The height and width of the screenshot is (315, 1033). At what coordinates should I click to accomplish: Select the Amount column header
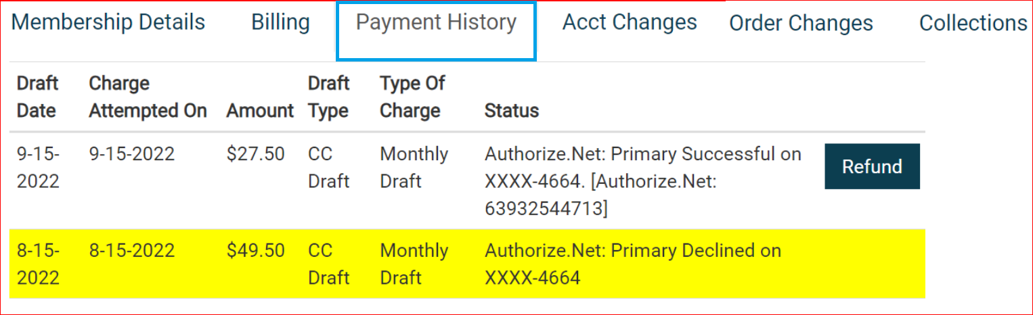click(260, 111)
